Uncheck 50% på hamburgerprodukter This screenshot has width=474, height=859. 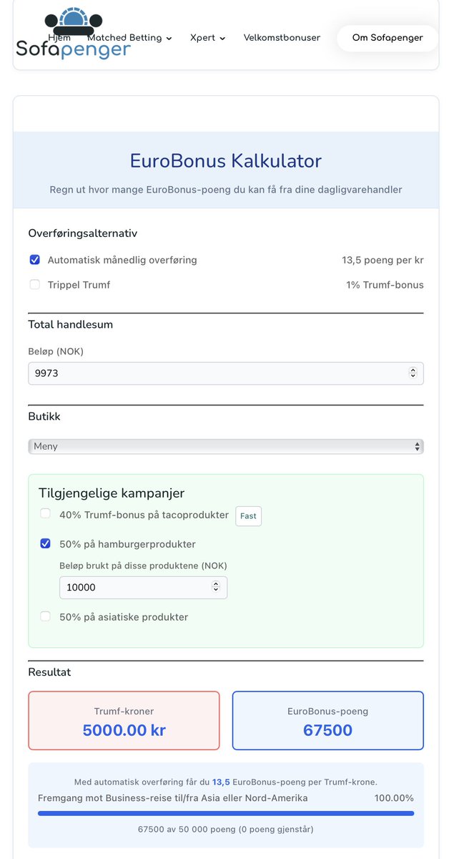[x=46, y=544]
